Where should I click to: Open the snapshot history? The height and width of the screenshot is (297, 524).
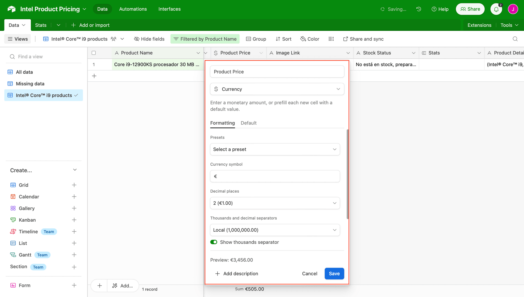[418, 9]
